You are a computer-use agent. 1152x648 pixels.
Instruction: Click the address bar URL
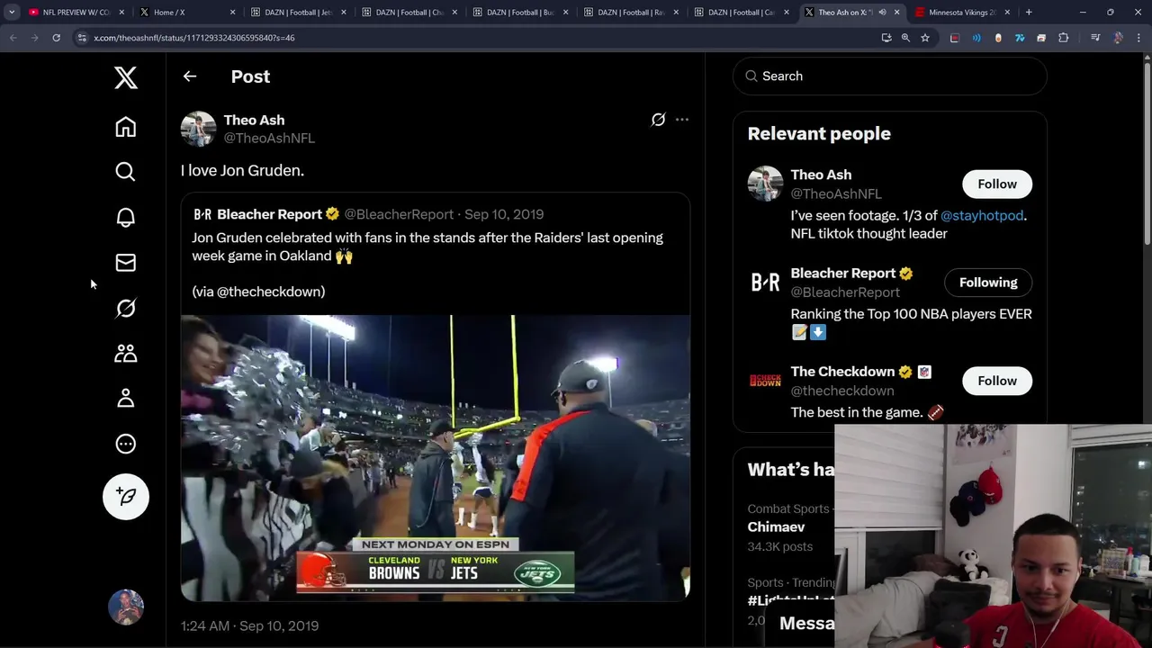click(194, 38)
